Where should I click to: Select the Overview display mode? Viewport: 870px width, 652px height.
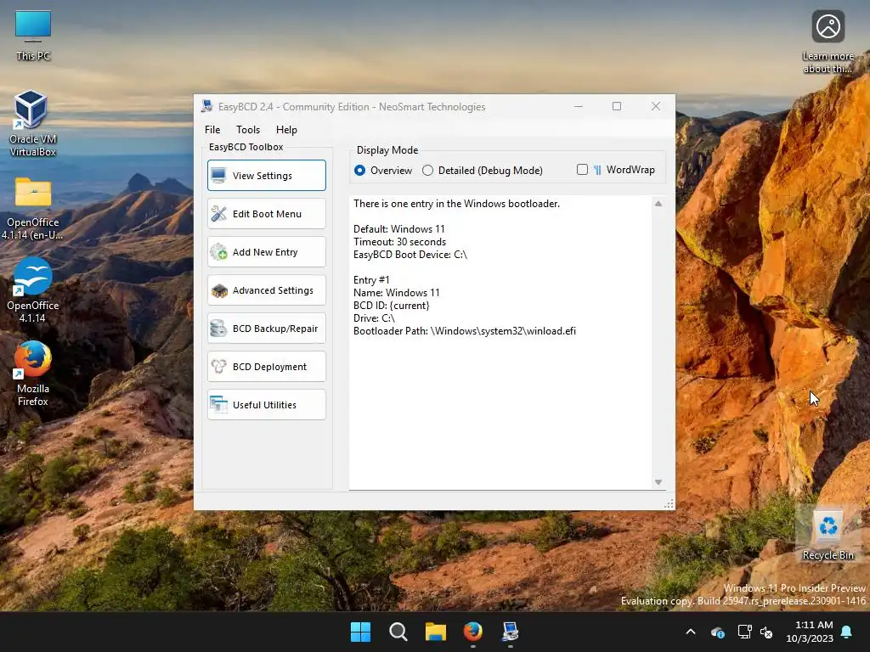click(383, 170)
